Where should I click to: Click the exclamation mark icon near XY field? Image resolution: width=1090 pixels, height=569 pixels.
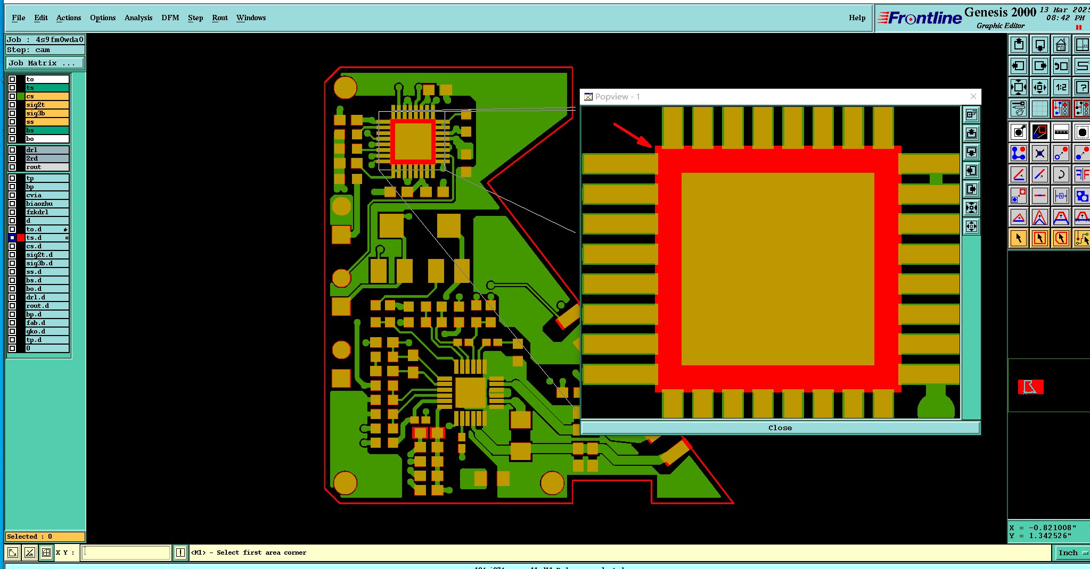(x=181, y=553)
